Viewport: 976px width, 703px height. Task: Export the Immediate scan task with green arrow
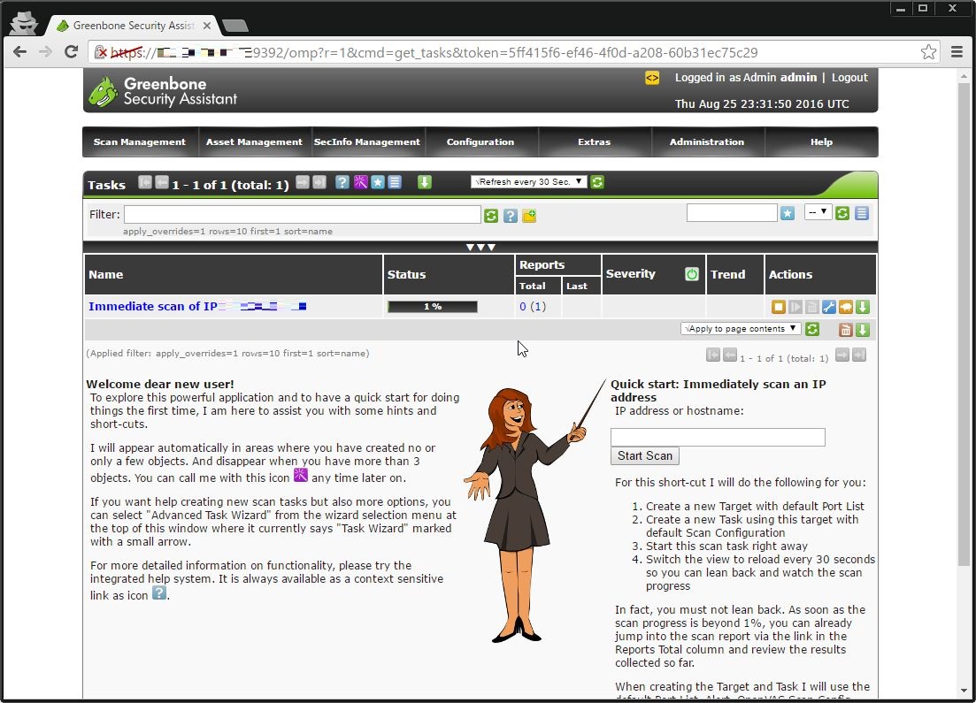pos(863,307)
